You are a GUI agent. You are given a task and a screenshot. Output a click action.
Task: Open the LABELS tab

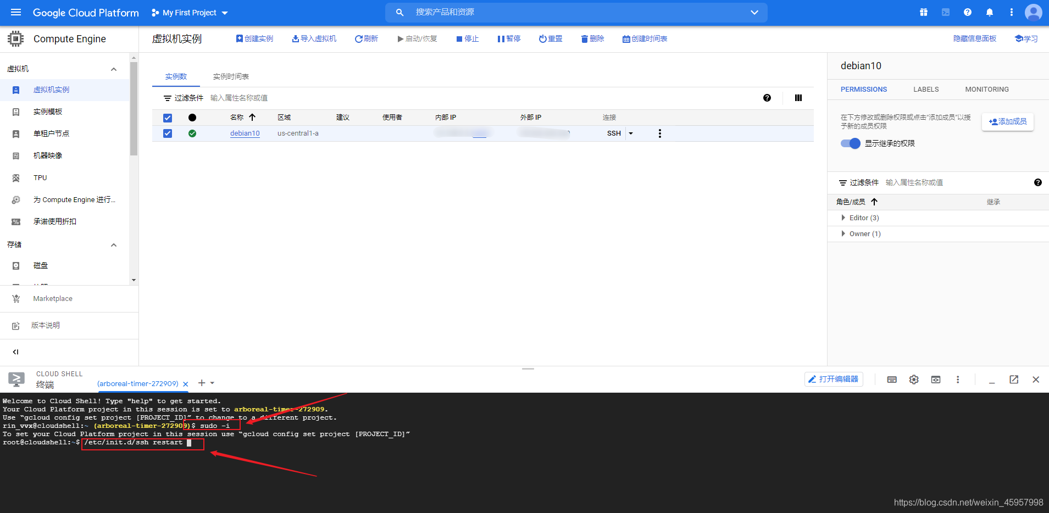click(x=926, y=90)
